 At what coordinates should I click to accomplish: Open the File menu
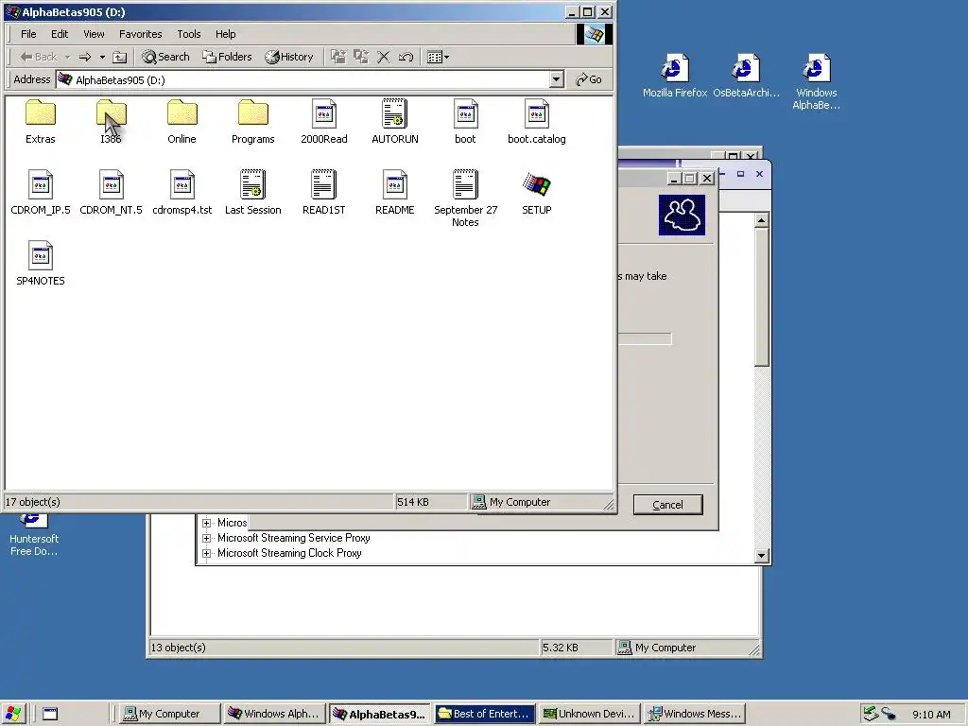click(28, 34)
